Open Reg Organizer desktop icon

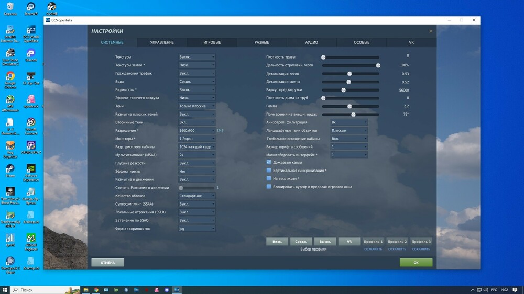10,150
